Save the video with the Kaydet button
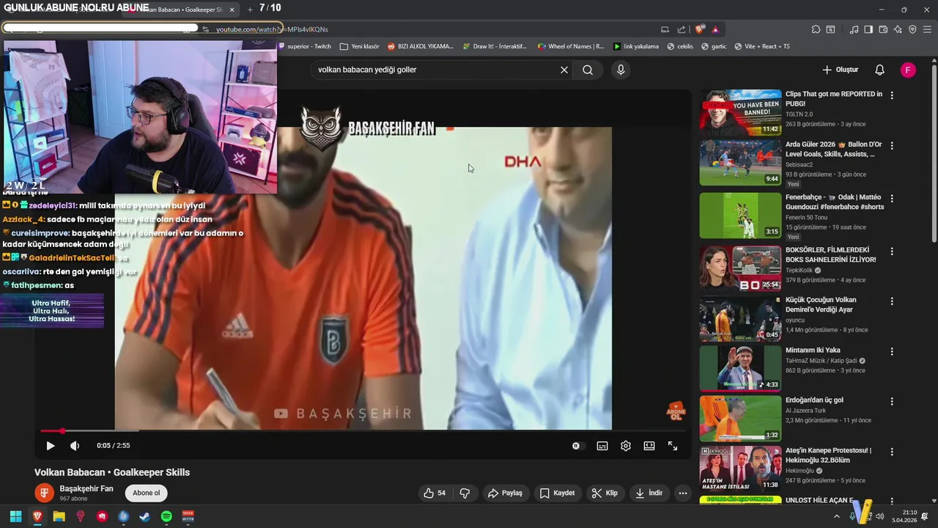 click(x=557, y=493)
